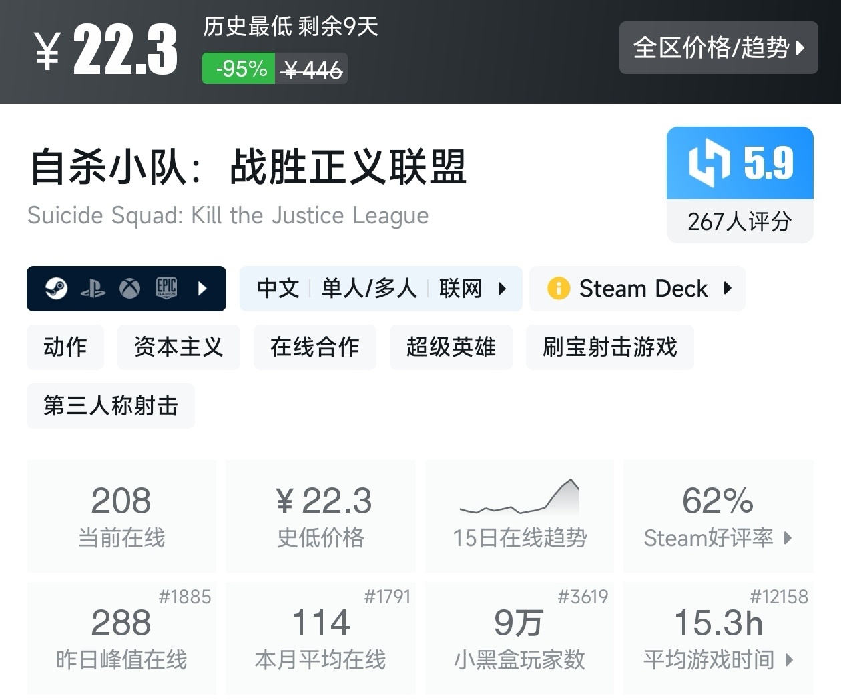Tap the game title 自杀小队：战胜正义联盟

point(248,167)
